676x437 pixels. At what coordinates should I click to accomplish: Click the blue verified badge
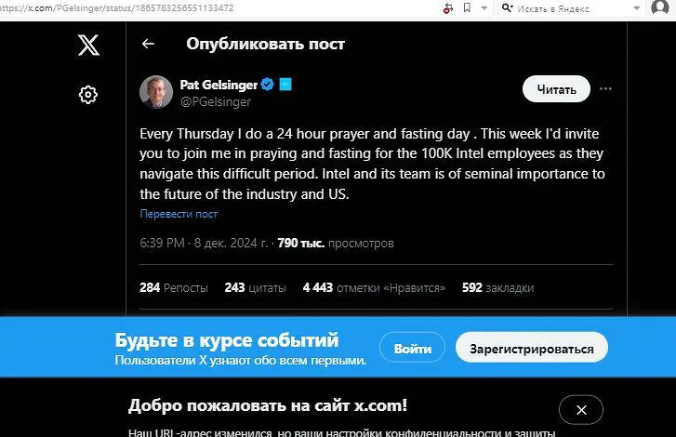click(267, 85)
